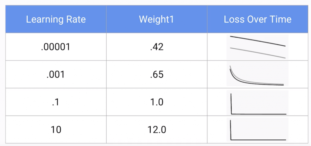Click the weight value .65
The height and width of the screenshot is (146, 311).
point(157,75)
